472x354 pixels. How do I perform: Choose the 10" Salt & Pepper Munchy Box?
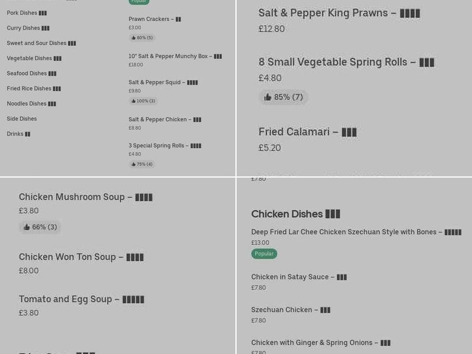pyautogui.click(x=175, y=56)
